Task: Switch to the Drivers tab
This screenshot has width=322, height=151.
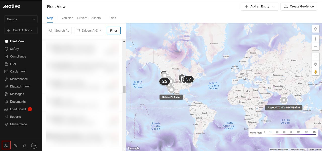Action: [x=82, y=18]
